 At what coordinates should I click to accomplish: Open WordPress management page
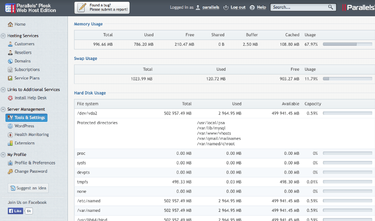[x=24, y=126]
